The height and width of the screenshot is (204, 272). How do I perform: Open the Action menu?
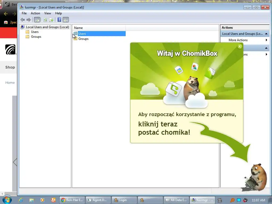35,13
